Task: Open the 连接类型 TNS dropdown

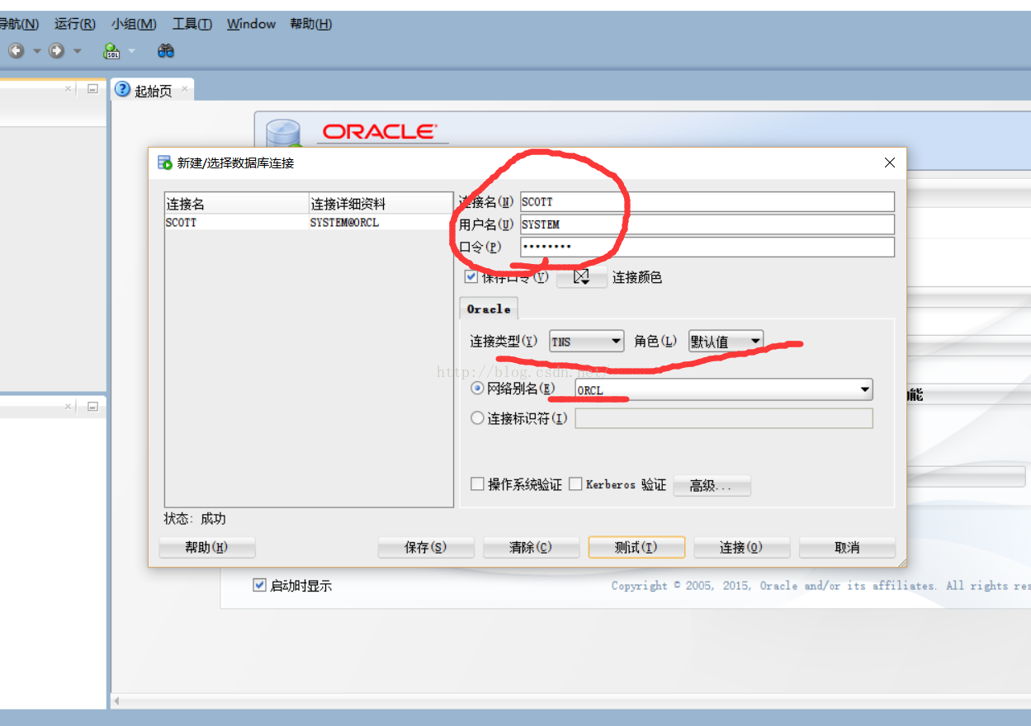Action: pos(587,341)
